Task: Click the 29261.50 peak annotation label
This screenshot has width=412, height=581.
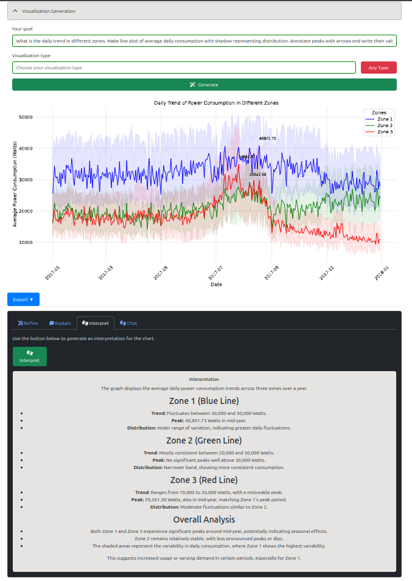Action: [257, 175]
